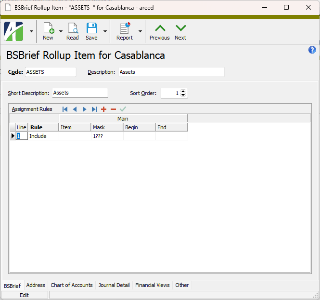
Task: Add a new assignment rule row
Action: 103,109
